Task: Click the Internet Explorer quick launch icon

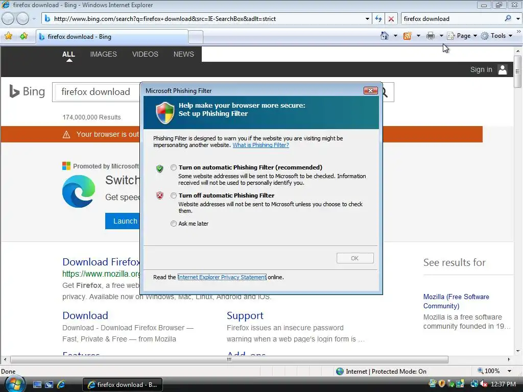Action: point(61,385)
